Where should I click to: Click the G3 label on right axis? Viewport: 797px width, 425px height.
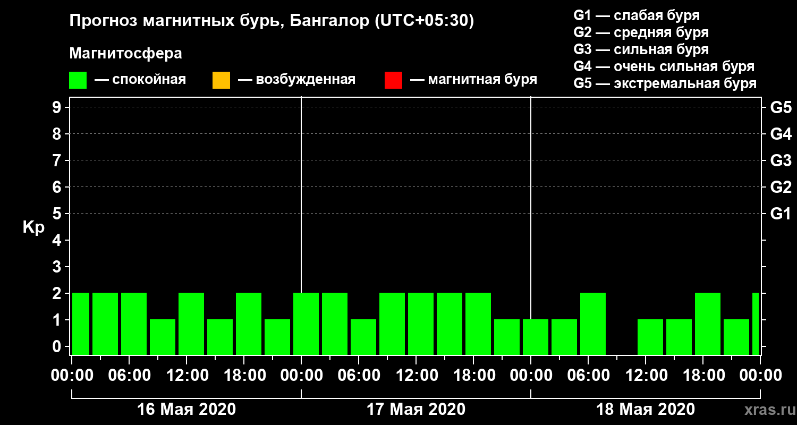pyautogui.click(x=781, y=160)
